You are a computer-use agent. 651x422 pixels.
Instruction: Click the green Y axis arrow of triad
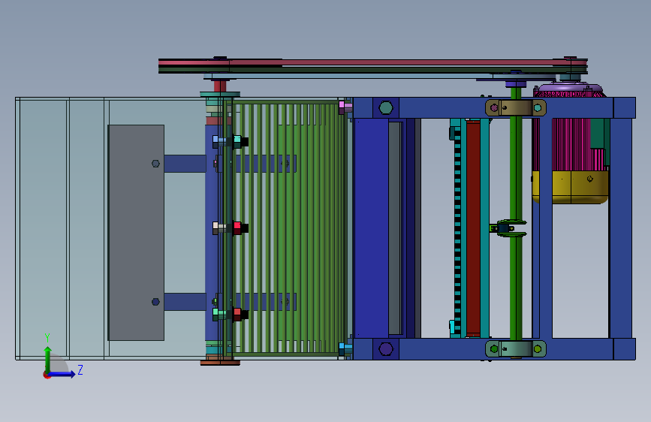click(48, 360)
